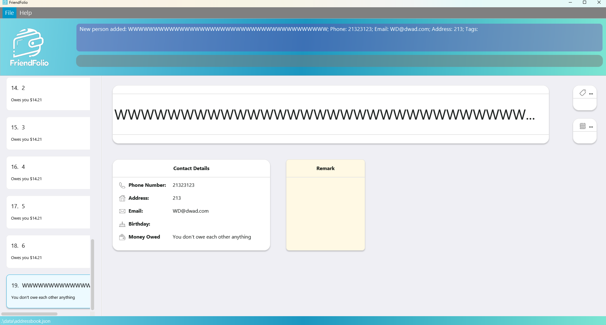
Task: Click the Contact Details heading
Action: [x=191, y=168]
